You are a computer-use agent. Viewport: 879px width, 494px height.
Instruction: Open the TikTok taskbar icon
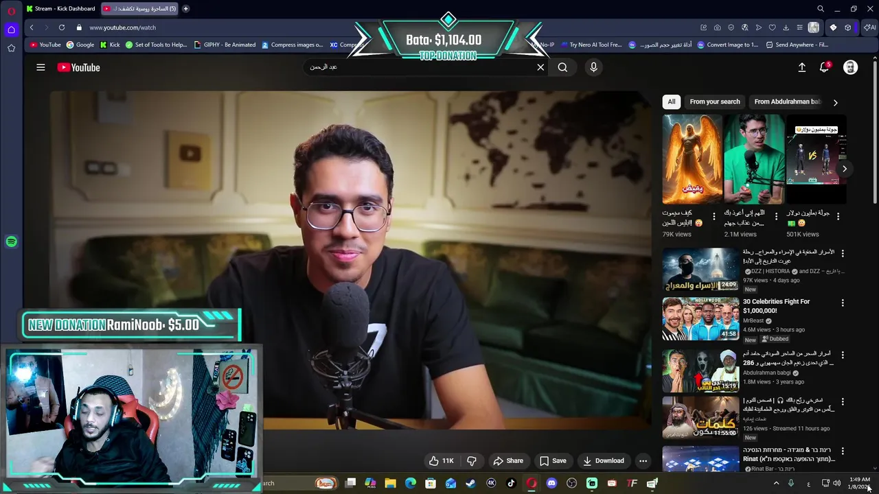tap(511, 483)
